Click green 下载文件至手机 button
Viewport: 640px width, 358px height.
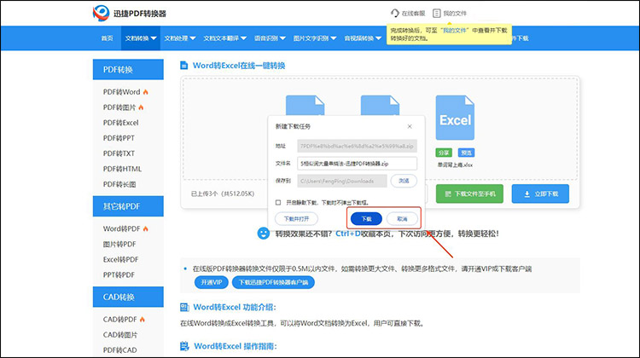[469, 193]
